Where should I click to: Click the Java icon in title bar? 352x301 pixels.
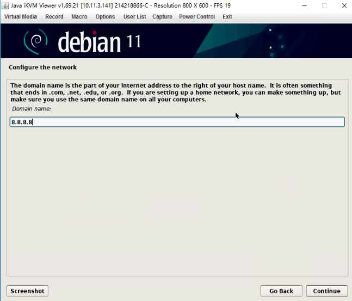(5, 5)
